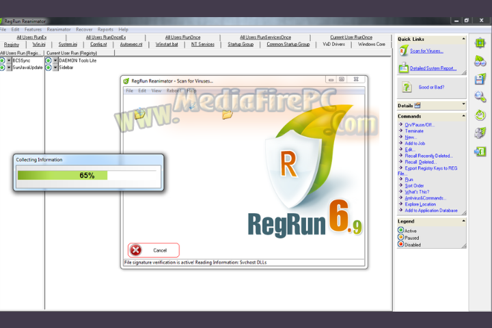
Task: Click the Cancel button in scan dialog
Action: tap(154, 250)
